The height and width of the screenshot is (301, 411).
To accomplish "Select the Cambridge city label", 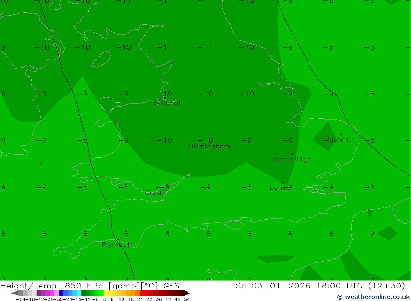I will coord(292,159).
